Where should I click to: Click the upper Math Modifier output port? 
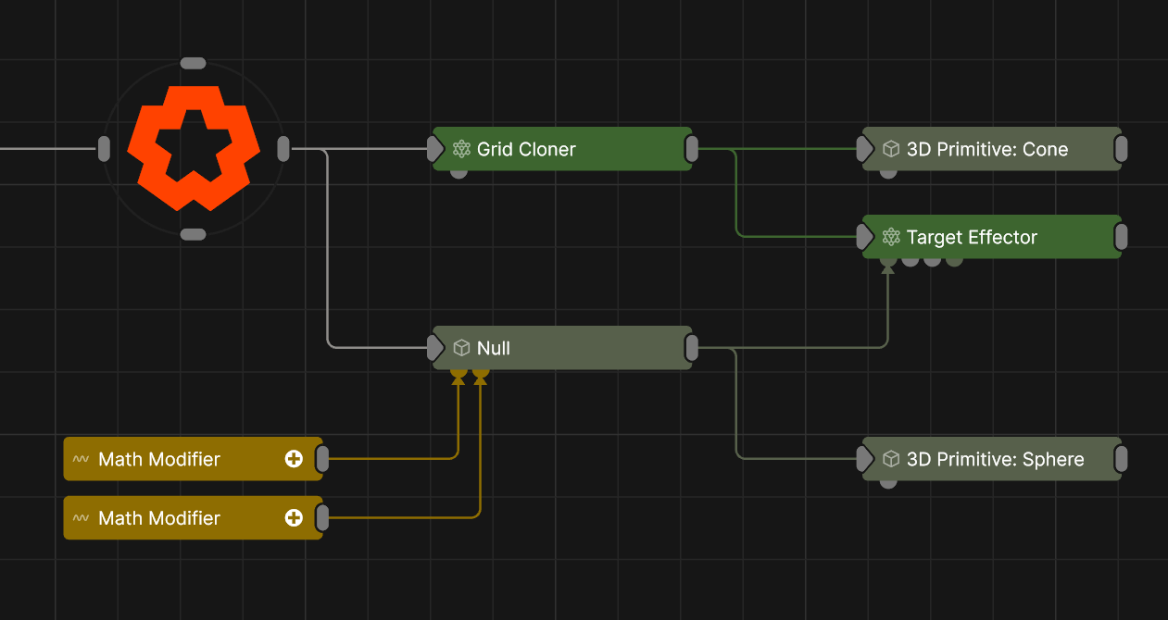pyautogui.click(x=322, y=459)
